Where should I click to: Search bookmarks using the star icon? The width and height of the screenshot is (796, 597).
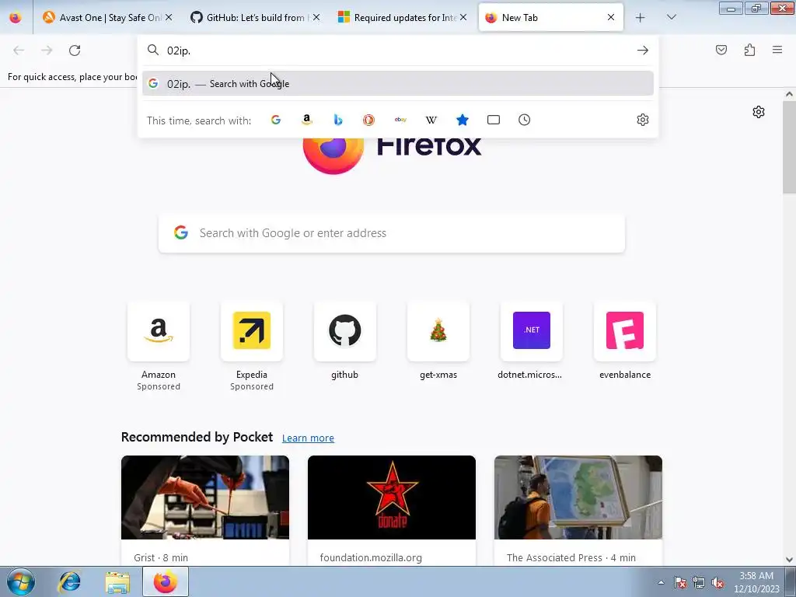point(462,120)
